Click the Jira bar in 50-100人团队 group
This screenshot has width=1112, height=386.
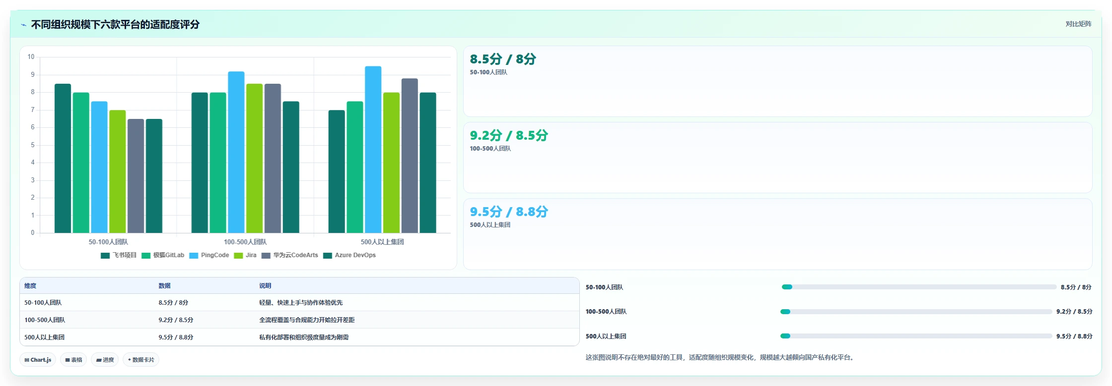click(118, 171)
